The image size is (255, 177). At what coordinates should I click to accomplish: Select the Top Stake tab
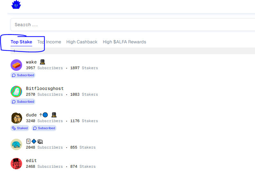[x=21, y=42]
